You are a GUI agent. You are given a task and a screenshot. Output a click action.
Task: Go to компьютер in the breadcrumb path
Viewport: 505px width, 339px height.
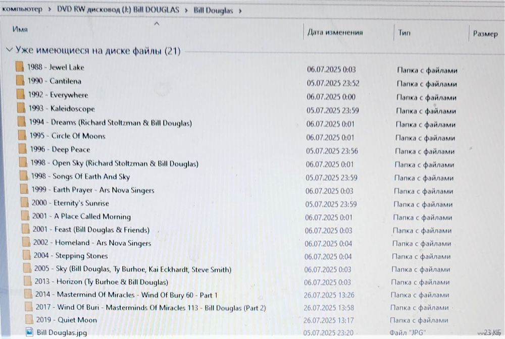(22, 9)
